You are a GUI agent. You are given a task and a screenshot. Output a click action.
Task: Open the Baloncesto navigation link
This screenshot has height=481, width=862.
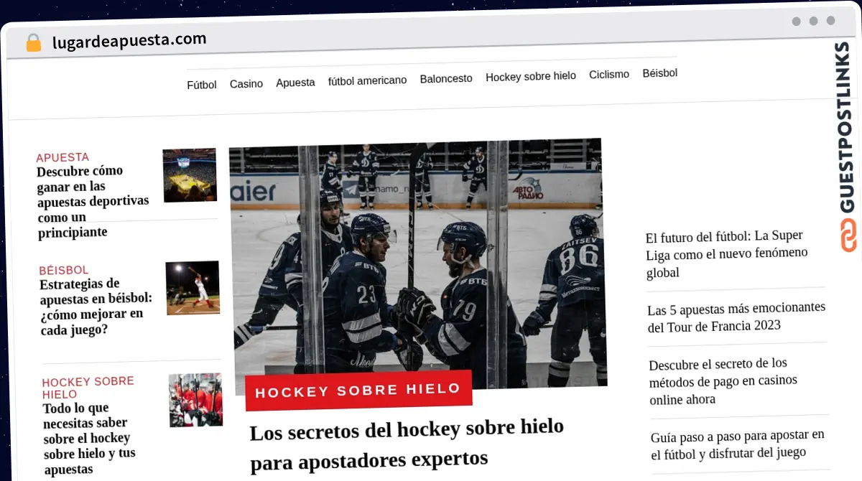pos(446,78)
